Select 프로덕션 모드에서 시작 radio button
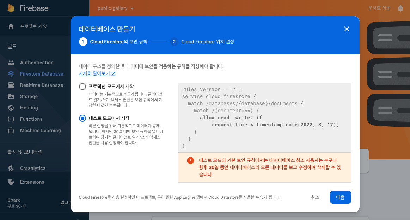The height and width of the screenshot is (220, 410). click(x=82, y=87)
